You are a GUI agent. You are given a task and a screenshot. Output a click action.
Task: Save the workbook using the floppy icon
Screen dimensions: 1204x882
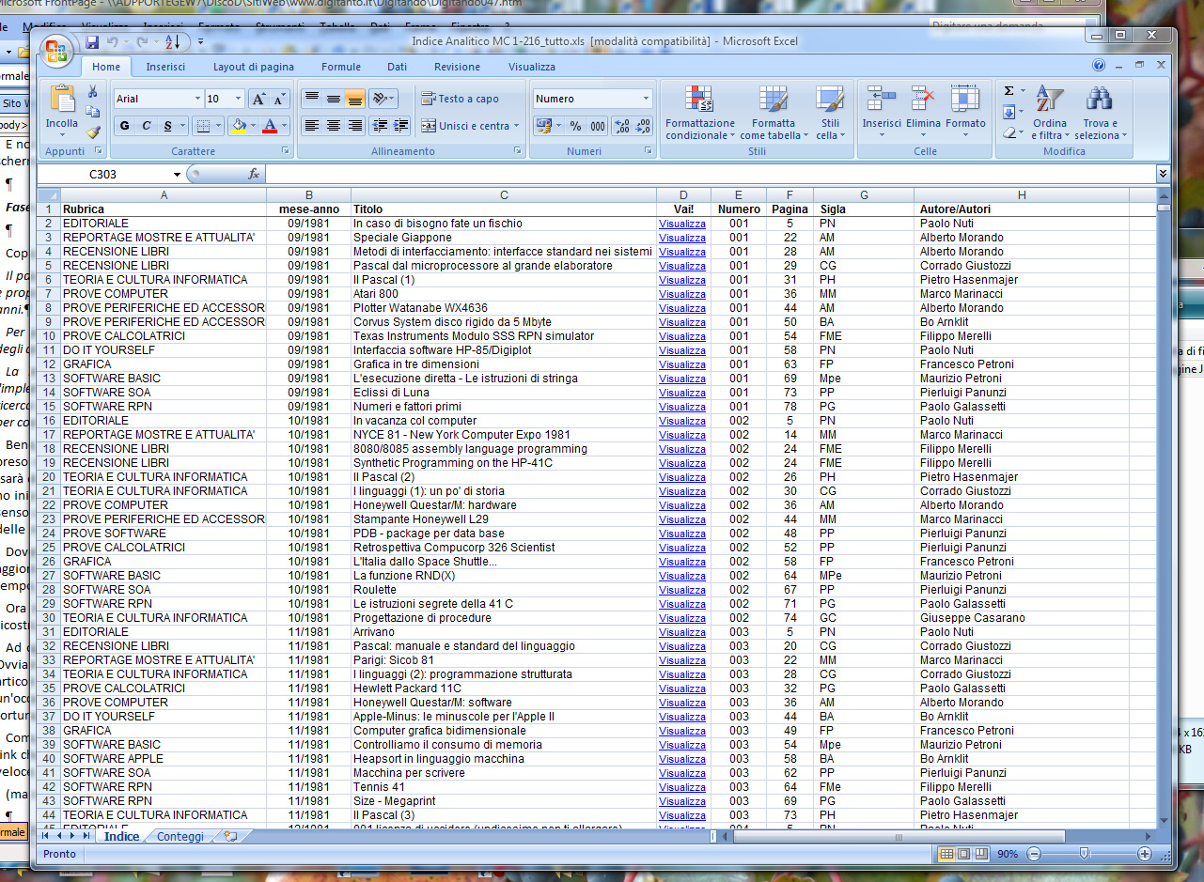(x=92, y=41)
